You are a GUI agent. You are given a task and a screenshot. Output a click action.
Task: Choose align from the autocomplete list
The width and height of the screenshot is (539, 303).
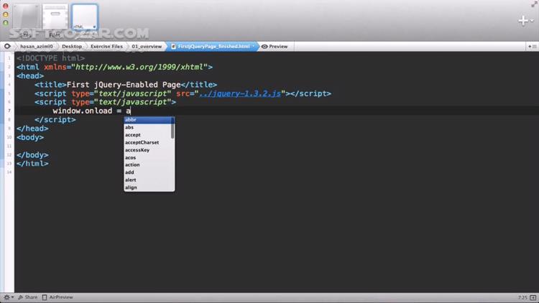point(147,187)
